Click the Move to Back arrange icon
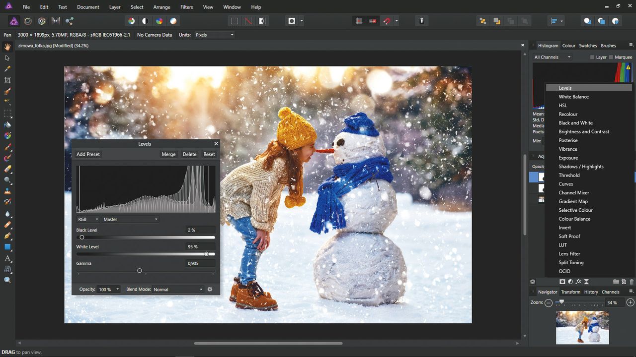Screen dimensions: 636x357 click(482, 21)
